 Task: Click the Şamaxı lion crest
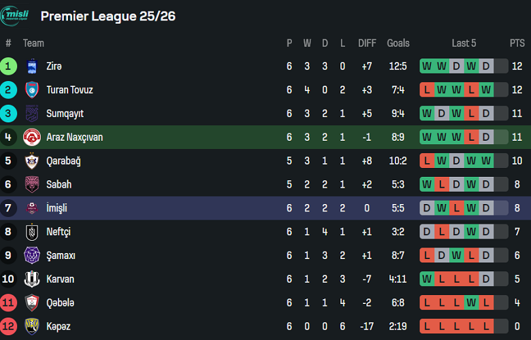coord(32,256)
